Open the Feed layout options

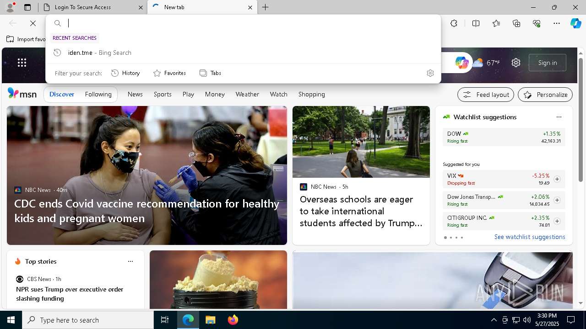point(486,95)
